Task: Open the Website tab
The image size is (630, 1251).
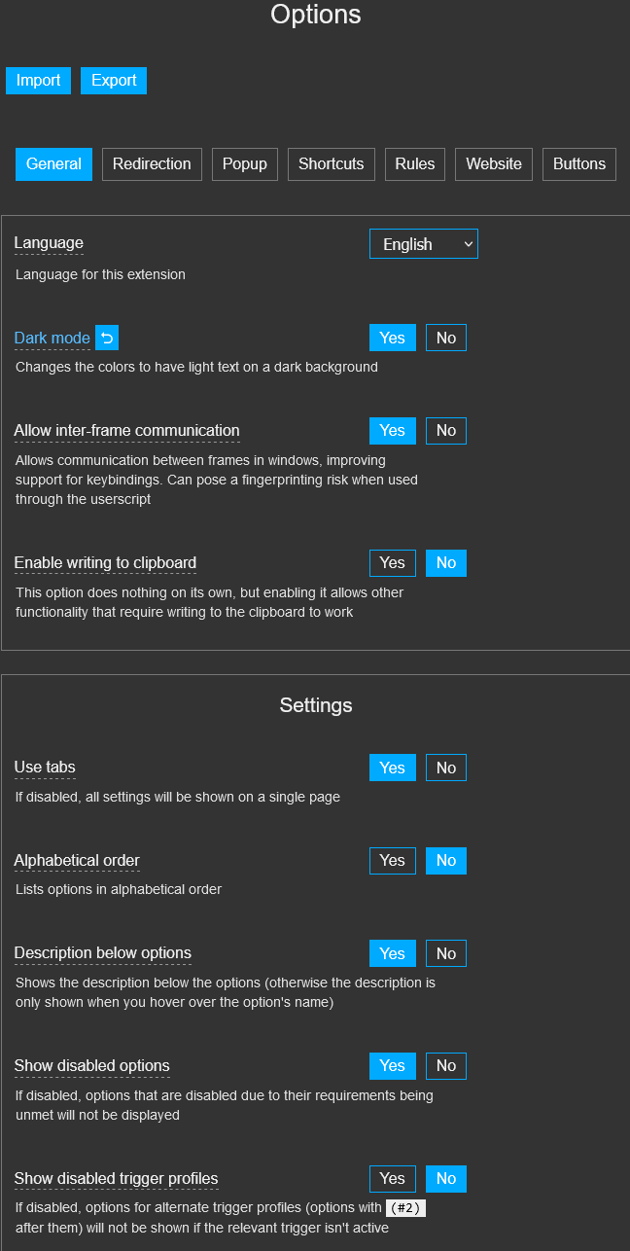Action: tap(493, 163)
